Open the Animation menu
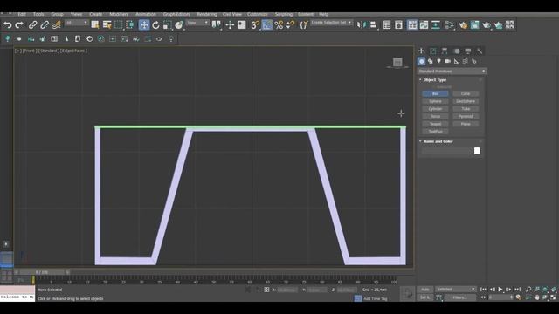The height and width of the screenshot is (314, 559). pos(146,14)
